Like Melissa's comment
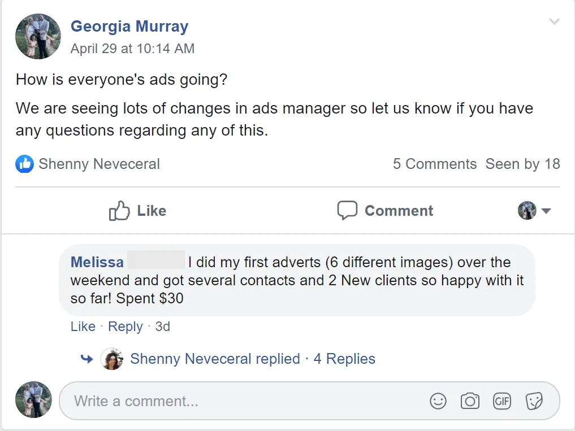This screenshot has width=575, height=431. (83, 327)
